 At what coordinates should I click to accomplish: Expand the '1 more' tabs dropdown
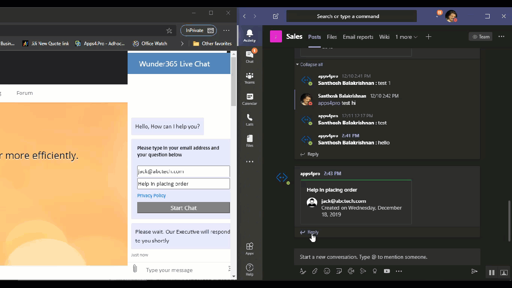pos(406,37)
